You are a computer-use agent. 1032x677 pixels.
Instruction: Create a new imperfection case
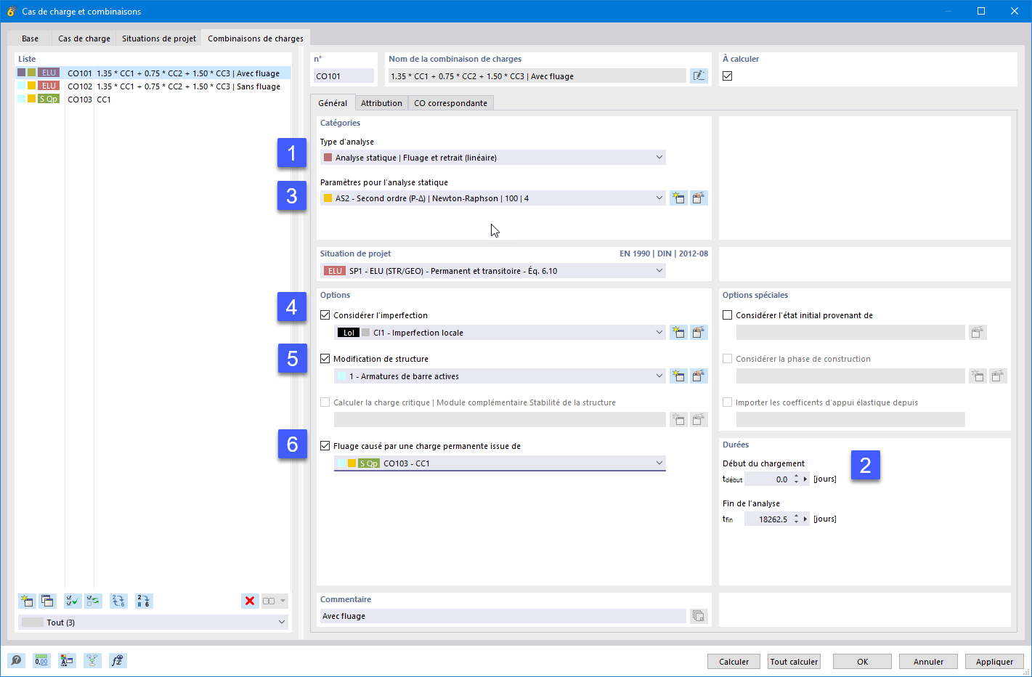678,333
